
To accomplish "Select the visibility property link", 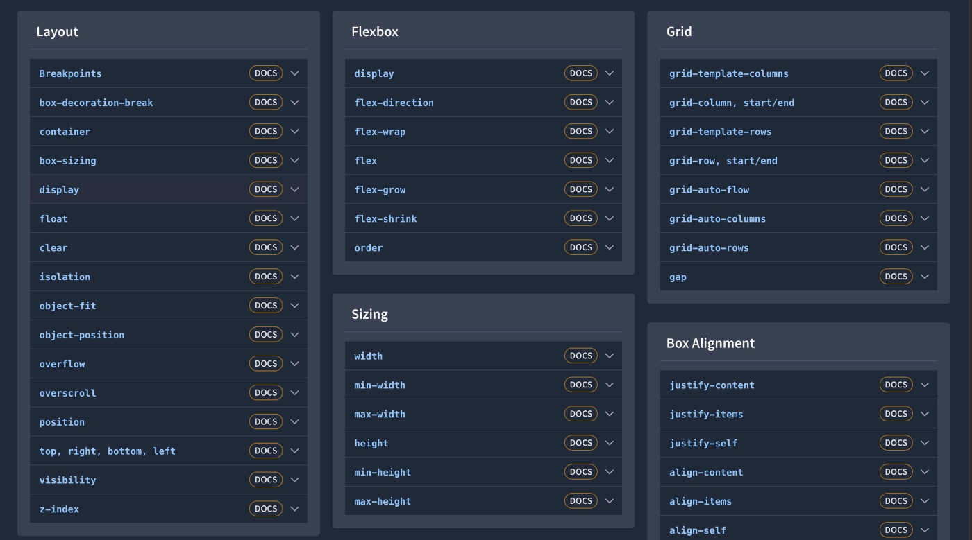I will pos(67,480).
